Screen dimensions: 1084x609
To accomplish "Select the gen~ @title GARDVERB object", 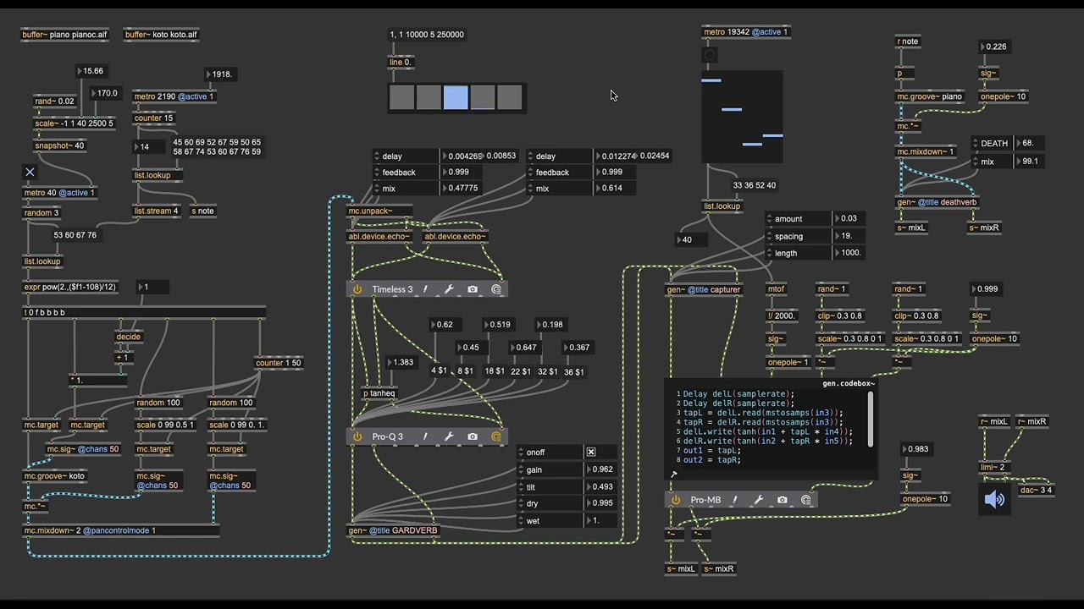I will pyautogui.click(x=394, y=531).
